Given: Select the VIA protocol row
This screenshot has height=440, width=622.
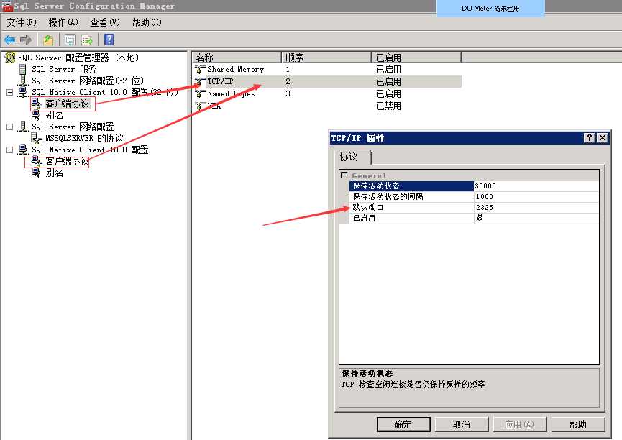Looking at the screenshot, I should click(327, 106).
